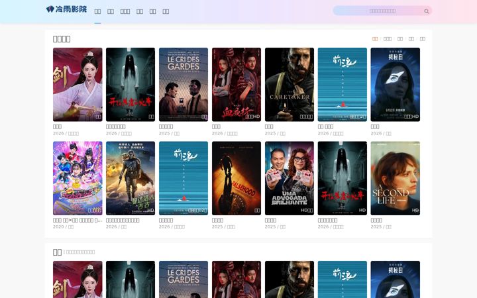Select the orange highlighted filter tab
Viewport: 477px width, 298px height.
(x=375, y=39)
